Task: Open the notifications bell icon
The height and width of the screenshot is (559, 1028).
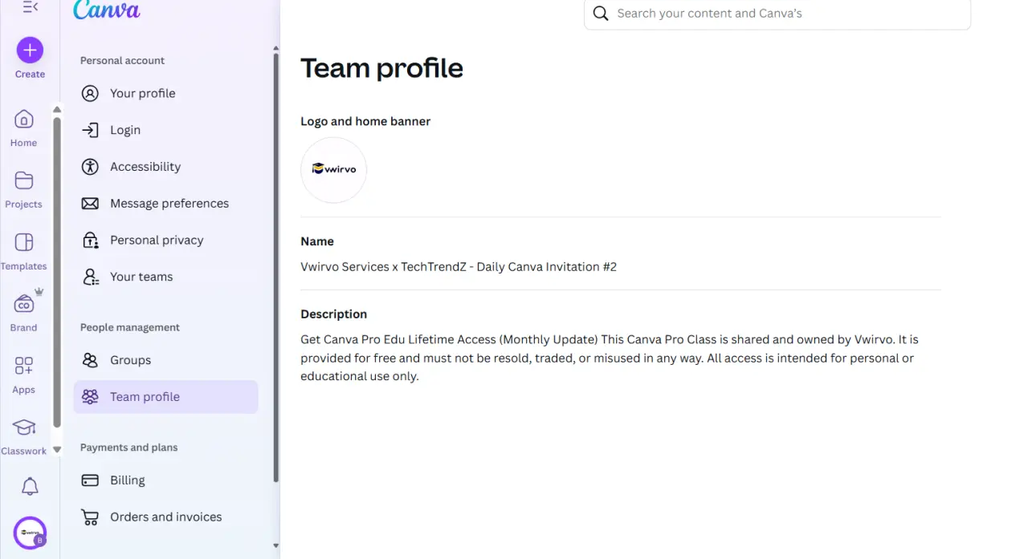Action: point(30,486)
